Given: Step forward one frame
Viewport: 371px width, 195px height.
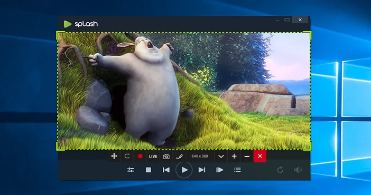Looking at the screenshot, I should point(219,170).
